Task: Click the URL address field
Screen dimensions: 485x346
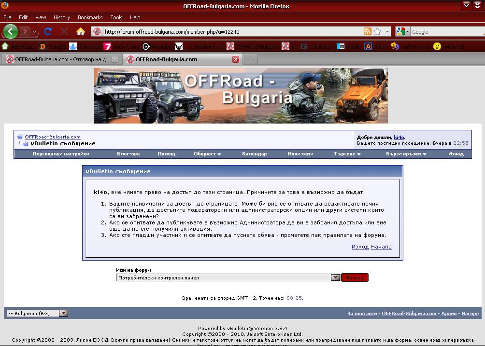Action: (x=232, y=31)
